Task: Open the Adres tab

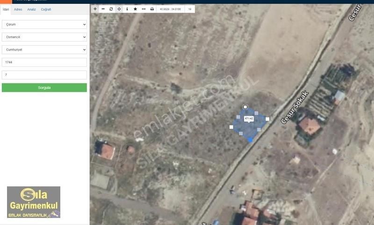Action: point(18,9)
